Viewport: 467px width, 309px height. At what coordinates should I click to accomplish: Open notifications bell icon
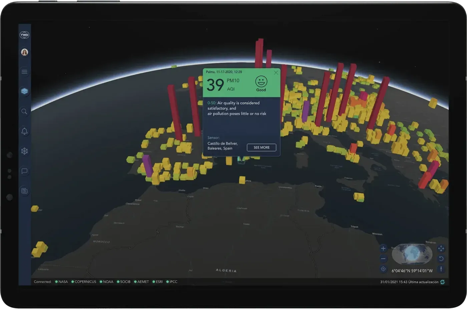(x=24, y=131)
